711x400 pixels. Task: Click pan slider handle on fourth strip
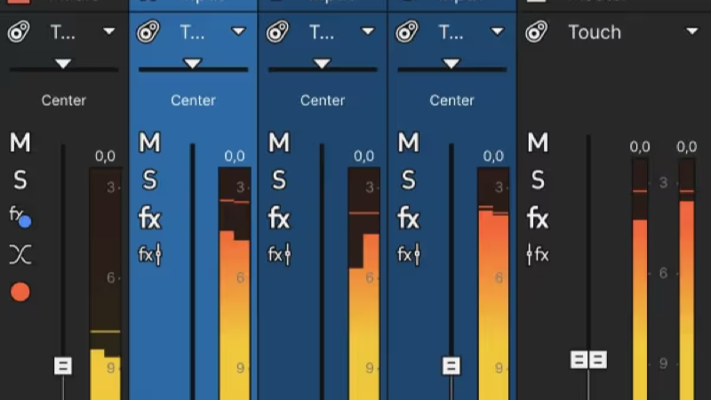451,63
